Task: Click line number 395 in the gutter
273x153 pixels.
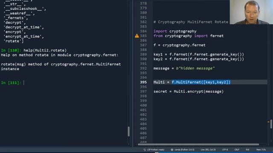Action: coord(143,82)
